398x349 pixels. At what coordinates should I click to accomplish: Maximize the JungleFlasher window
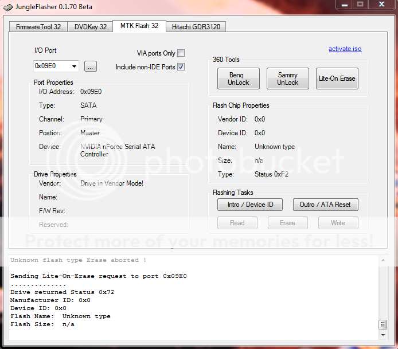pyautogui.click(x=360, y=5)
